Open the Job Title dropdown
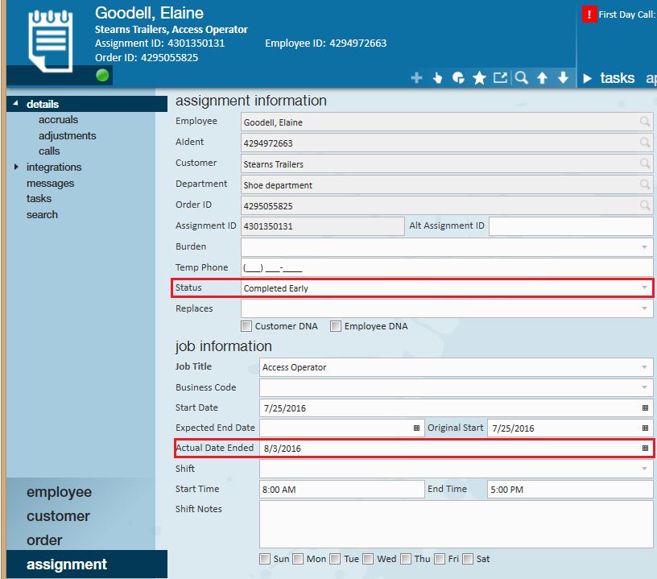 [644, 367]
